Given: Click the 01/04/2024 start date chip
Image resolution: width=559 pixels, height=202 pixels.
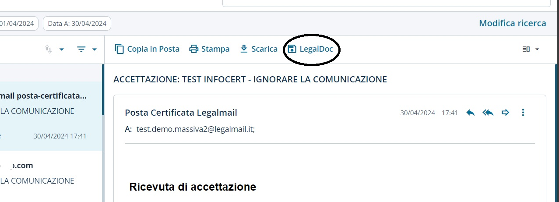Looking at the screenshot, I should pos(19,24).
